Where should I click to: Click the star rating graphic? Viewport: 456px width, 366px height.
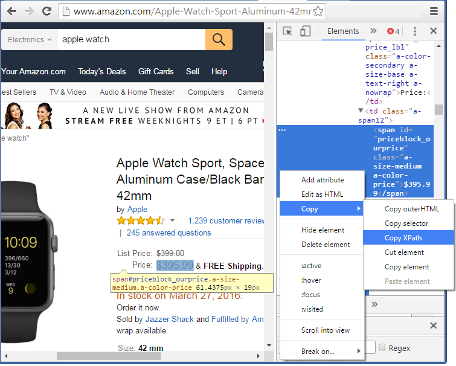141,221
